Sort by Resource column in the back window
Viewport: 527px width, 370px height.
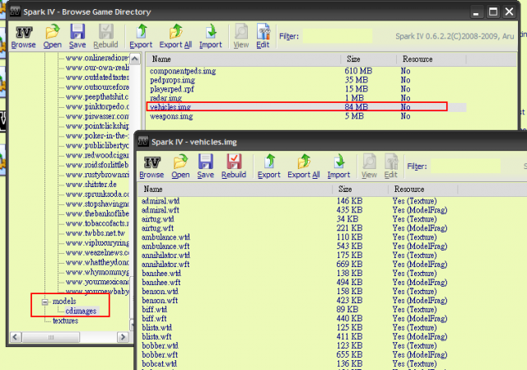click(417, 59)
